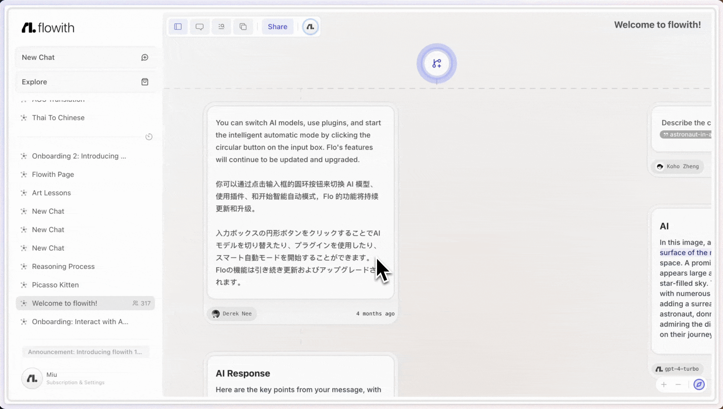Click the astronaut-in-a quoted tag
723x409 pixels.
tap(686, 134)
